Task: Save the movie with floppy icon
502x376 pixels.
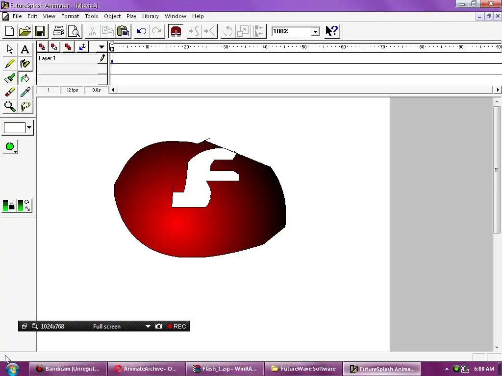Action: pyautogui.click(x=40, y=31)
